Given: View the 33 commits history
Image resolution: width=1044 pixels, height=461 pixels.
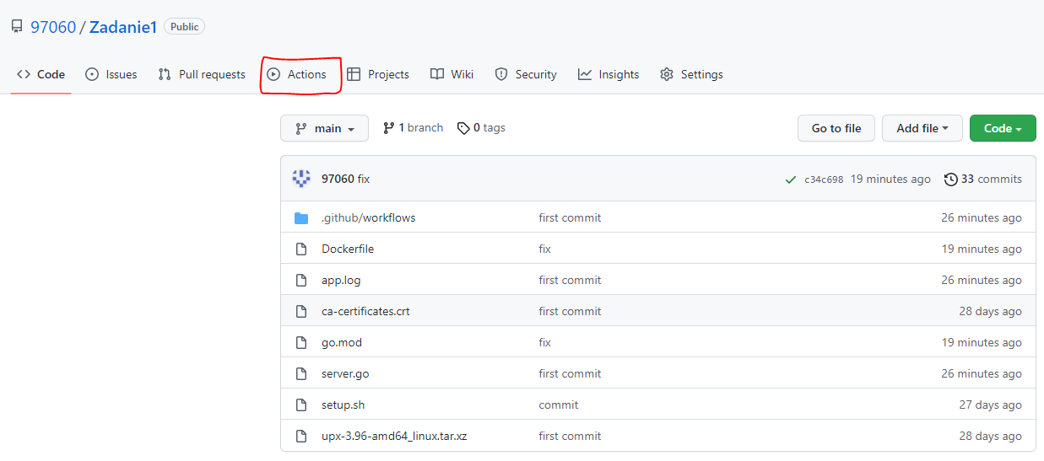Looking at the screenshot, I should point(983,180).
